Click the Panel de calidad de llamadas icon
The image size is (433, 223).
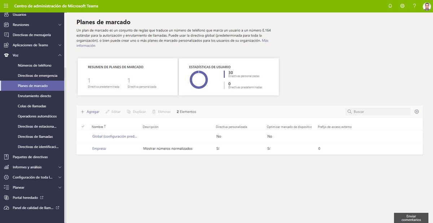coord(6,208)
